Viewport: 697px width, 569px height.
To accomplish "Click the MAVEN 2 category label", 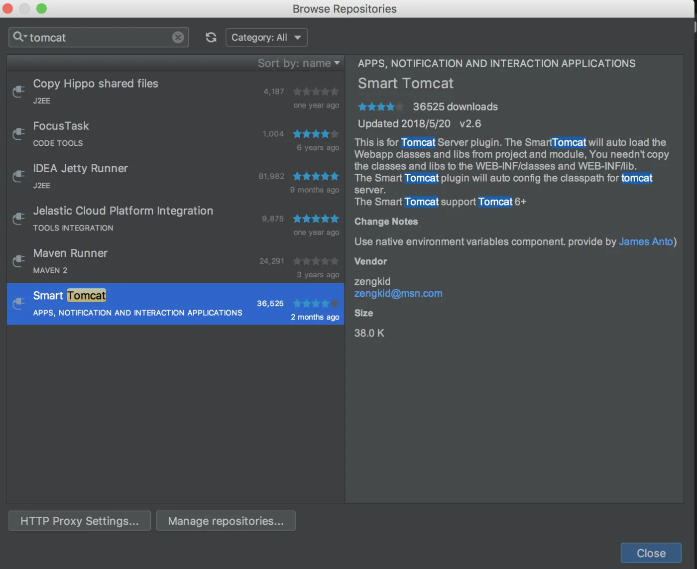I will click(50, 270).
